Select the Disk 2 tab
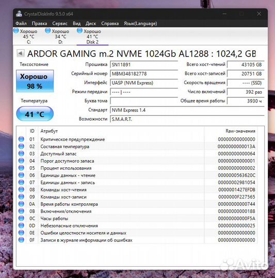 92,37
